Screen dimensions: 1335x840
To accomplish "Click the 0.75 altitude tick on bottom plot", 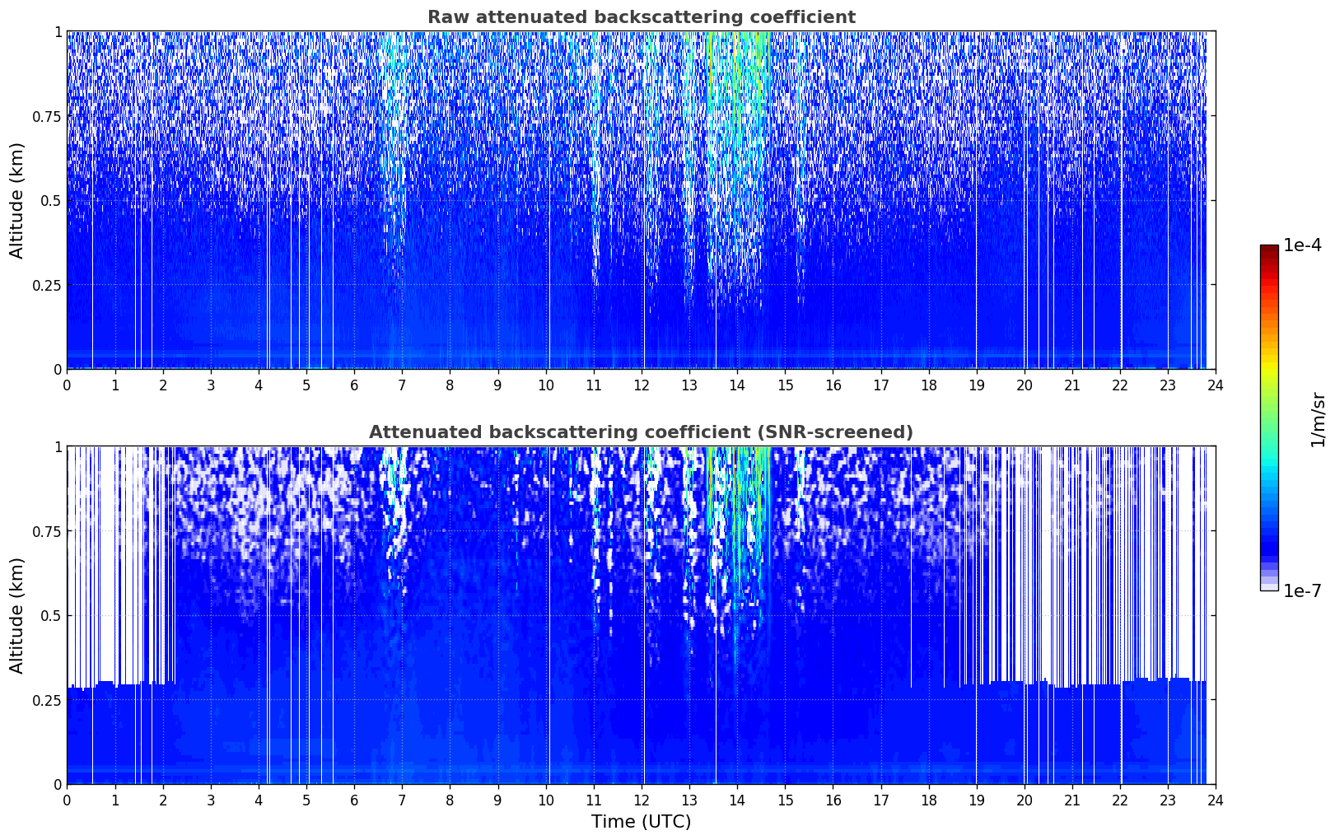I will pyautogui.click(x=48, y=531).
